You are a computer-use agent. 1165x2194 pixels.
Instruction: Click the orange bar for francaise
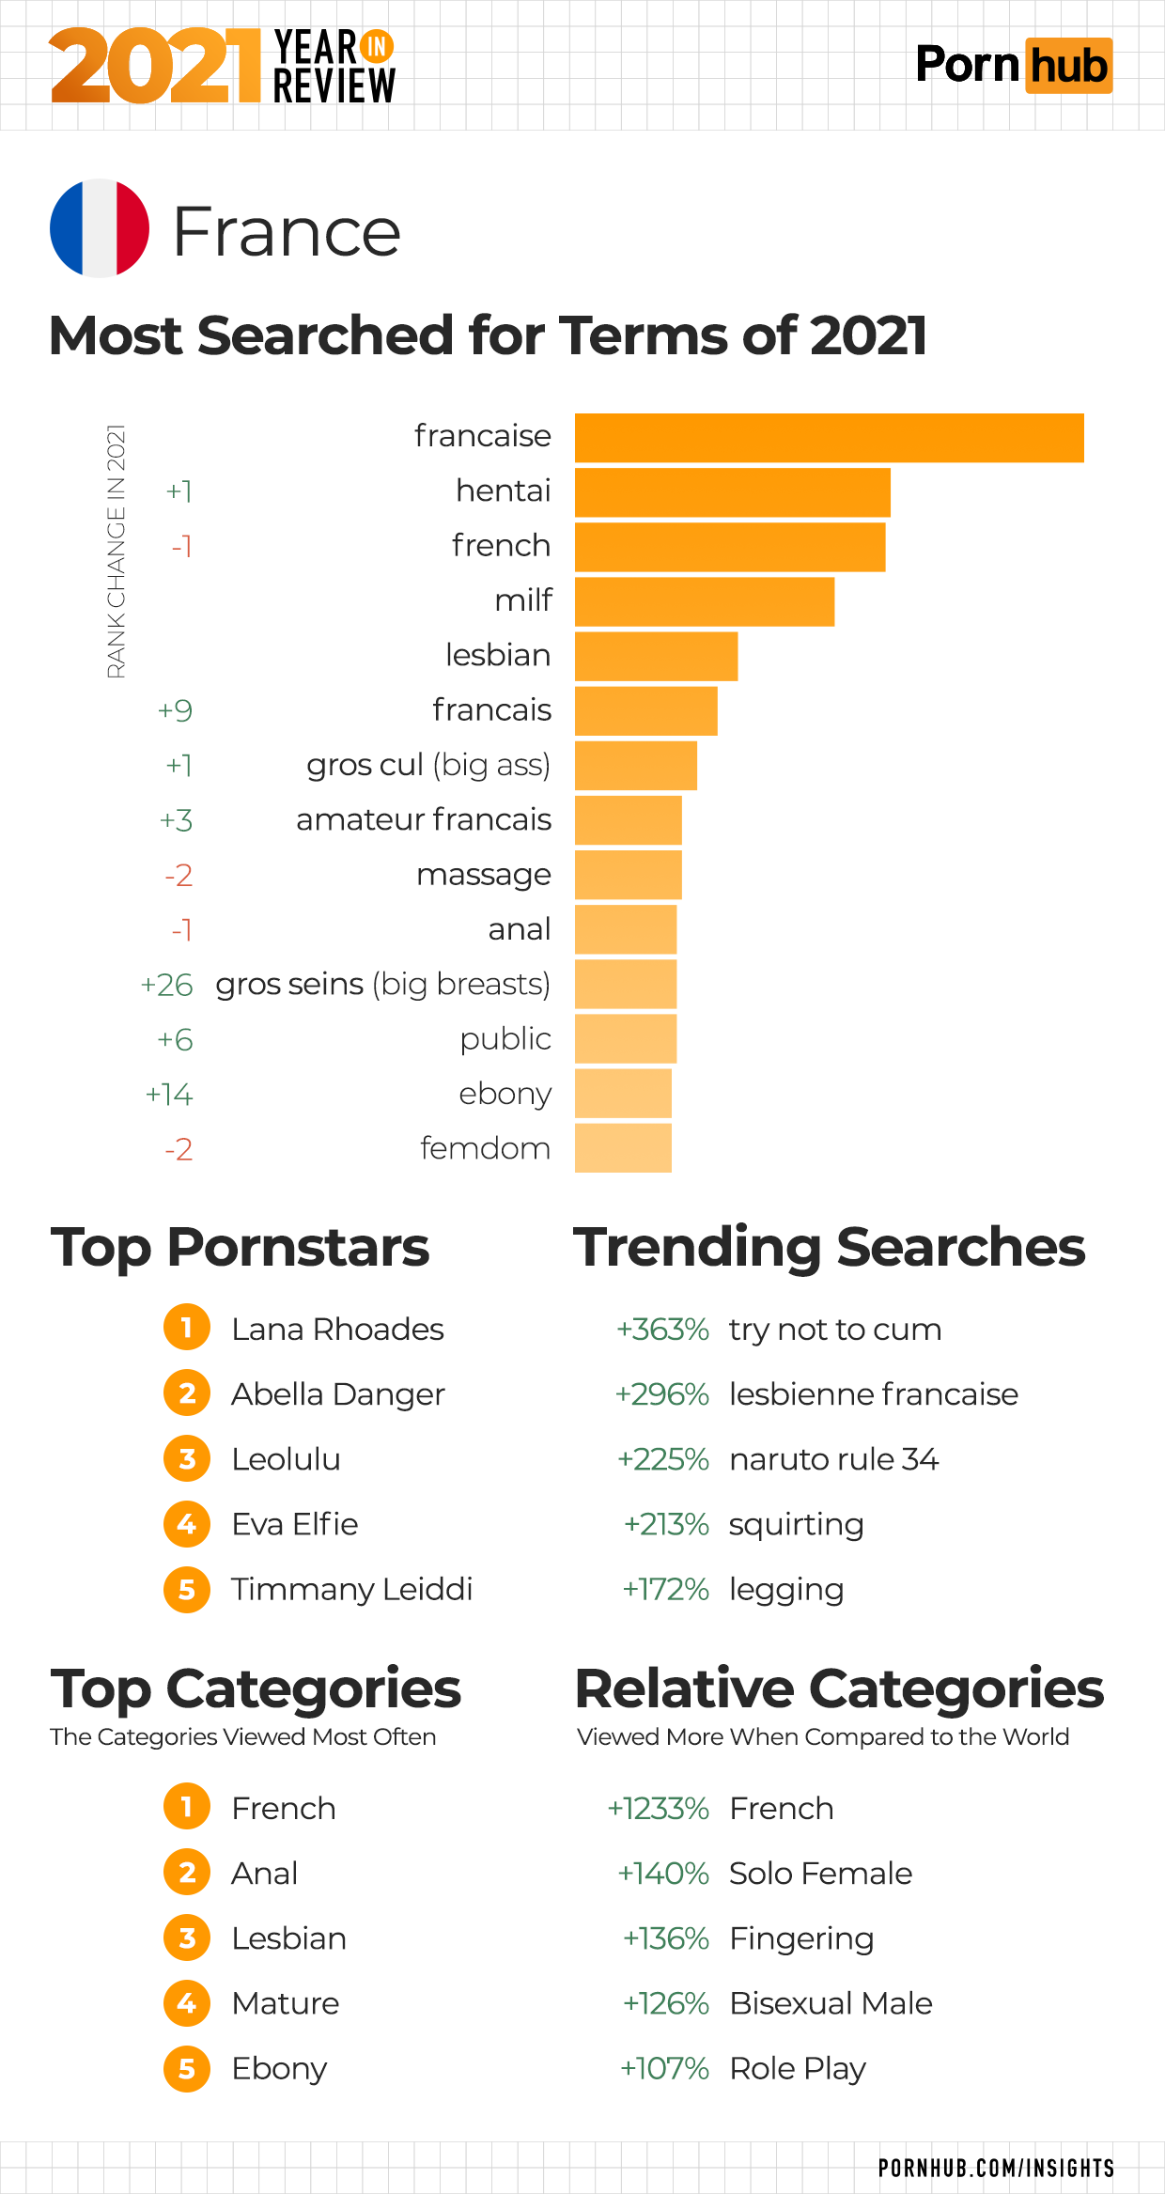coord(829,438)
